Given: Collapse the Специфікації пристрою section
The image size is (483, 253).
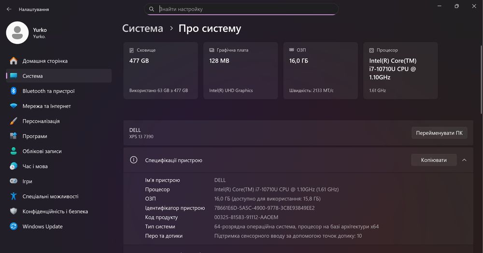Looking at the screenshot, I should (x=464, y=160).
